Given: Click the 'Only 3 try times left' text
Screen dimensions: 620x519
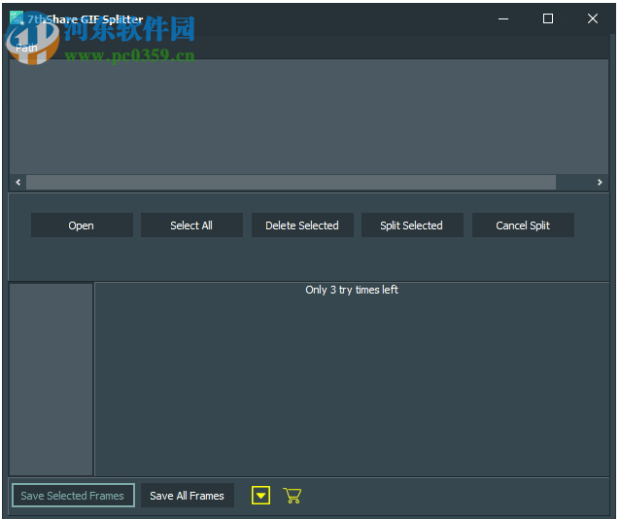Looking at the screenshot, I should [x=352, y=290].
